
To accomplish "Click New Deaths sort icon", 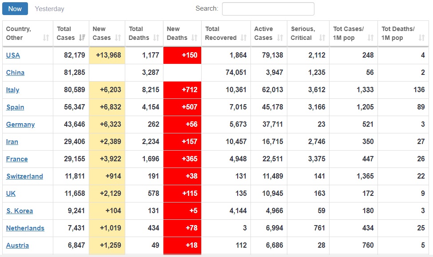I will tap(195, 38).
